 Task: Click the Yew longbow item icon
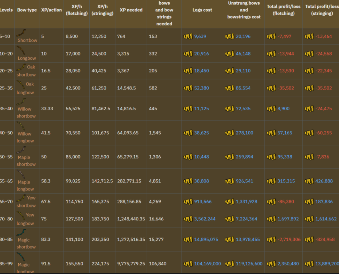(x=21, y=215)
